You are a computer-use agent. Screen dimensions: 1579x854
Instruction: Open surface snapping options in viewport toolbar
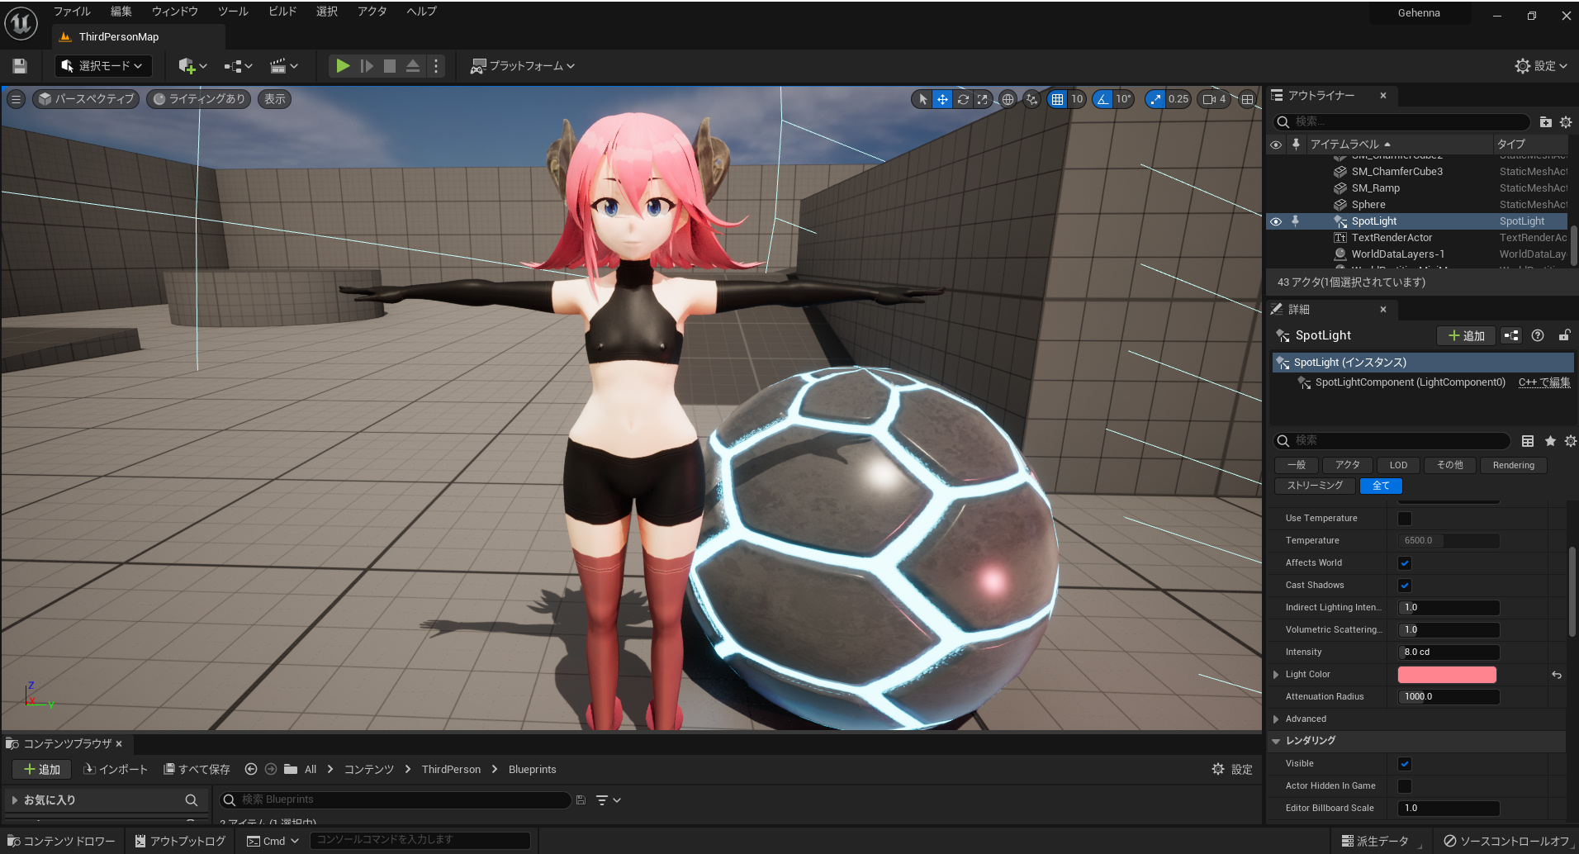click(x=1032, y=99)
